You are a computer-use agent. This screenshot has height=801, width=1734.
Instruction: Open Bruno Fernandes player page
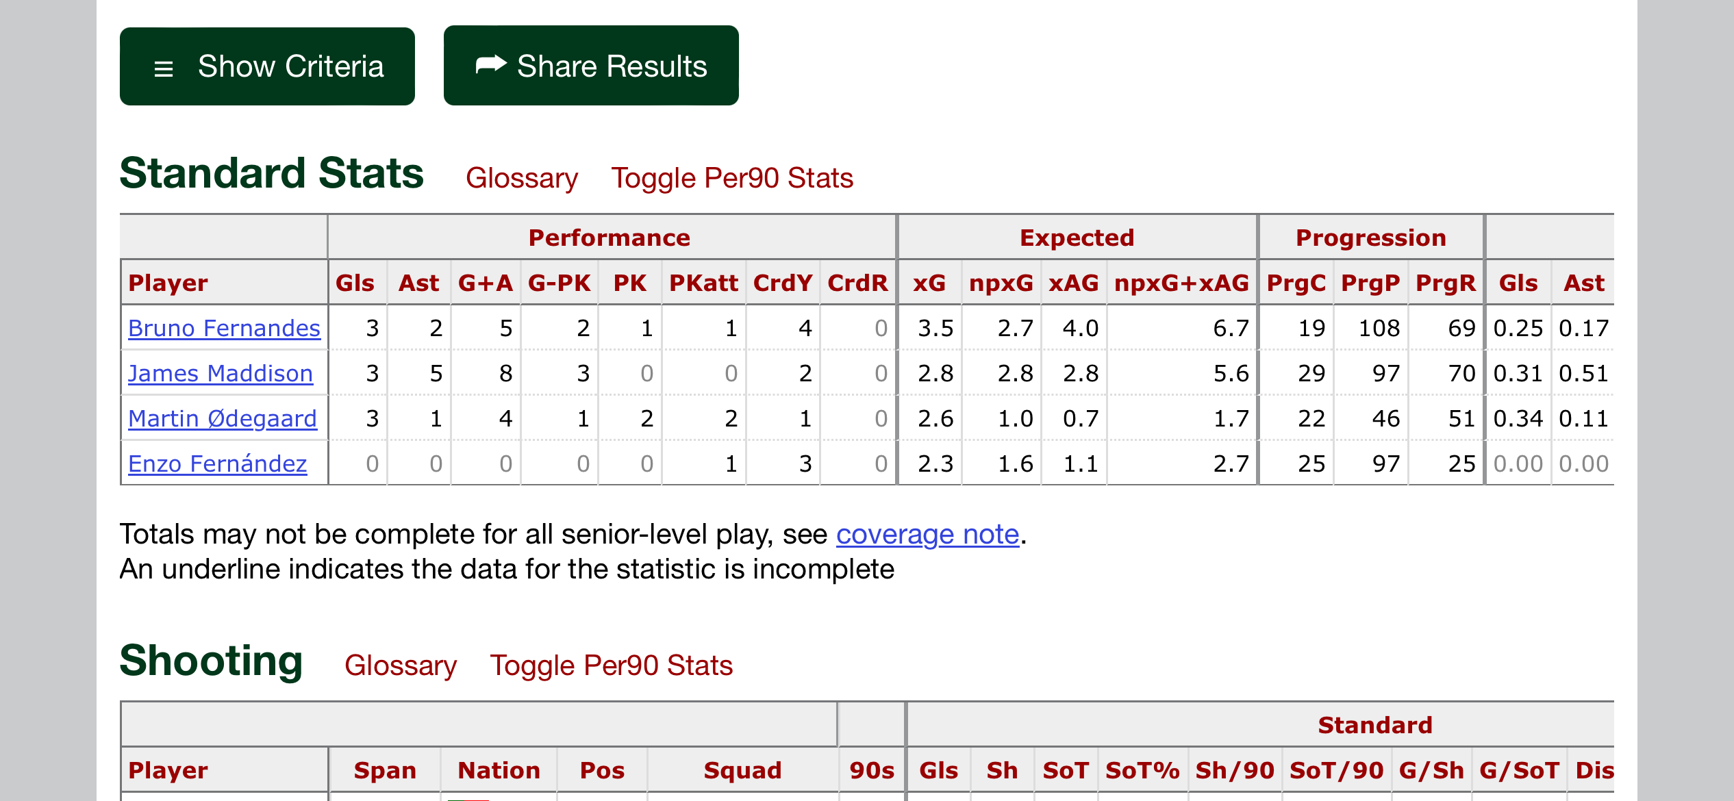click(224, 328)
